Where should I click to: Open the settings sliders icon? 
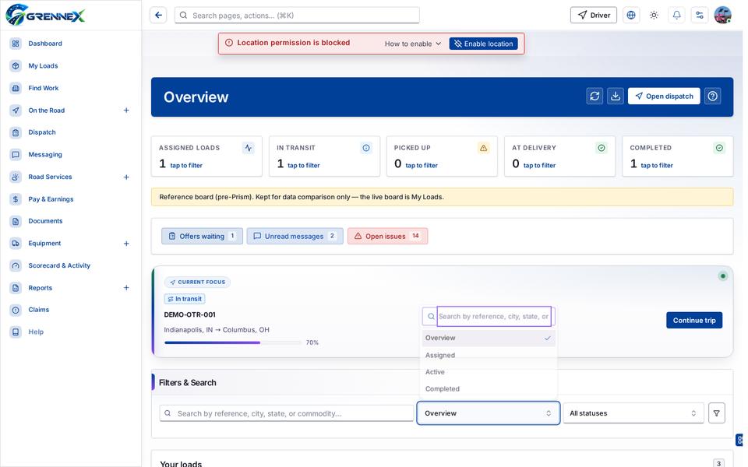(x=700, y=16)
